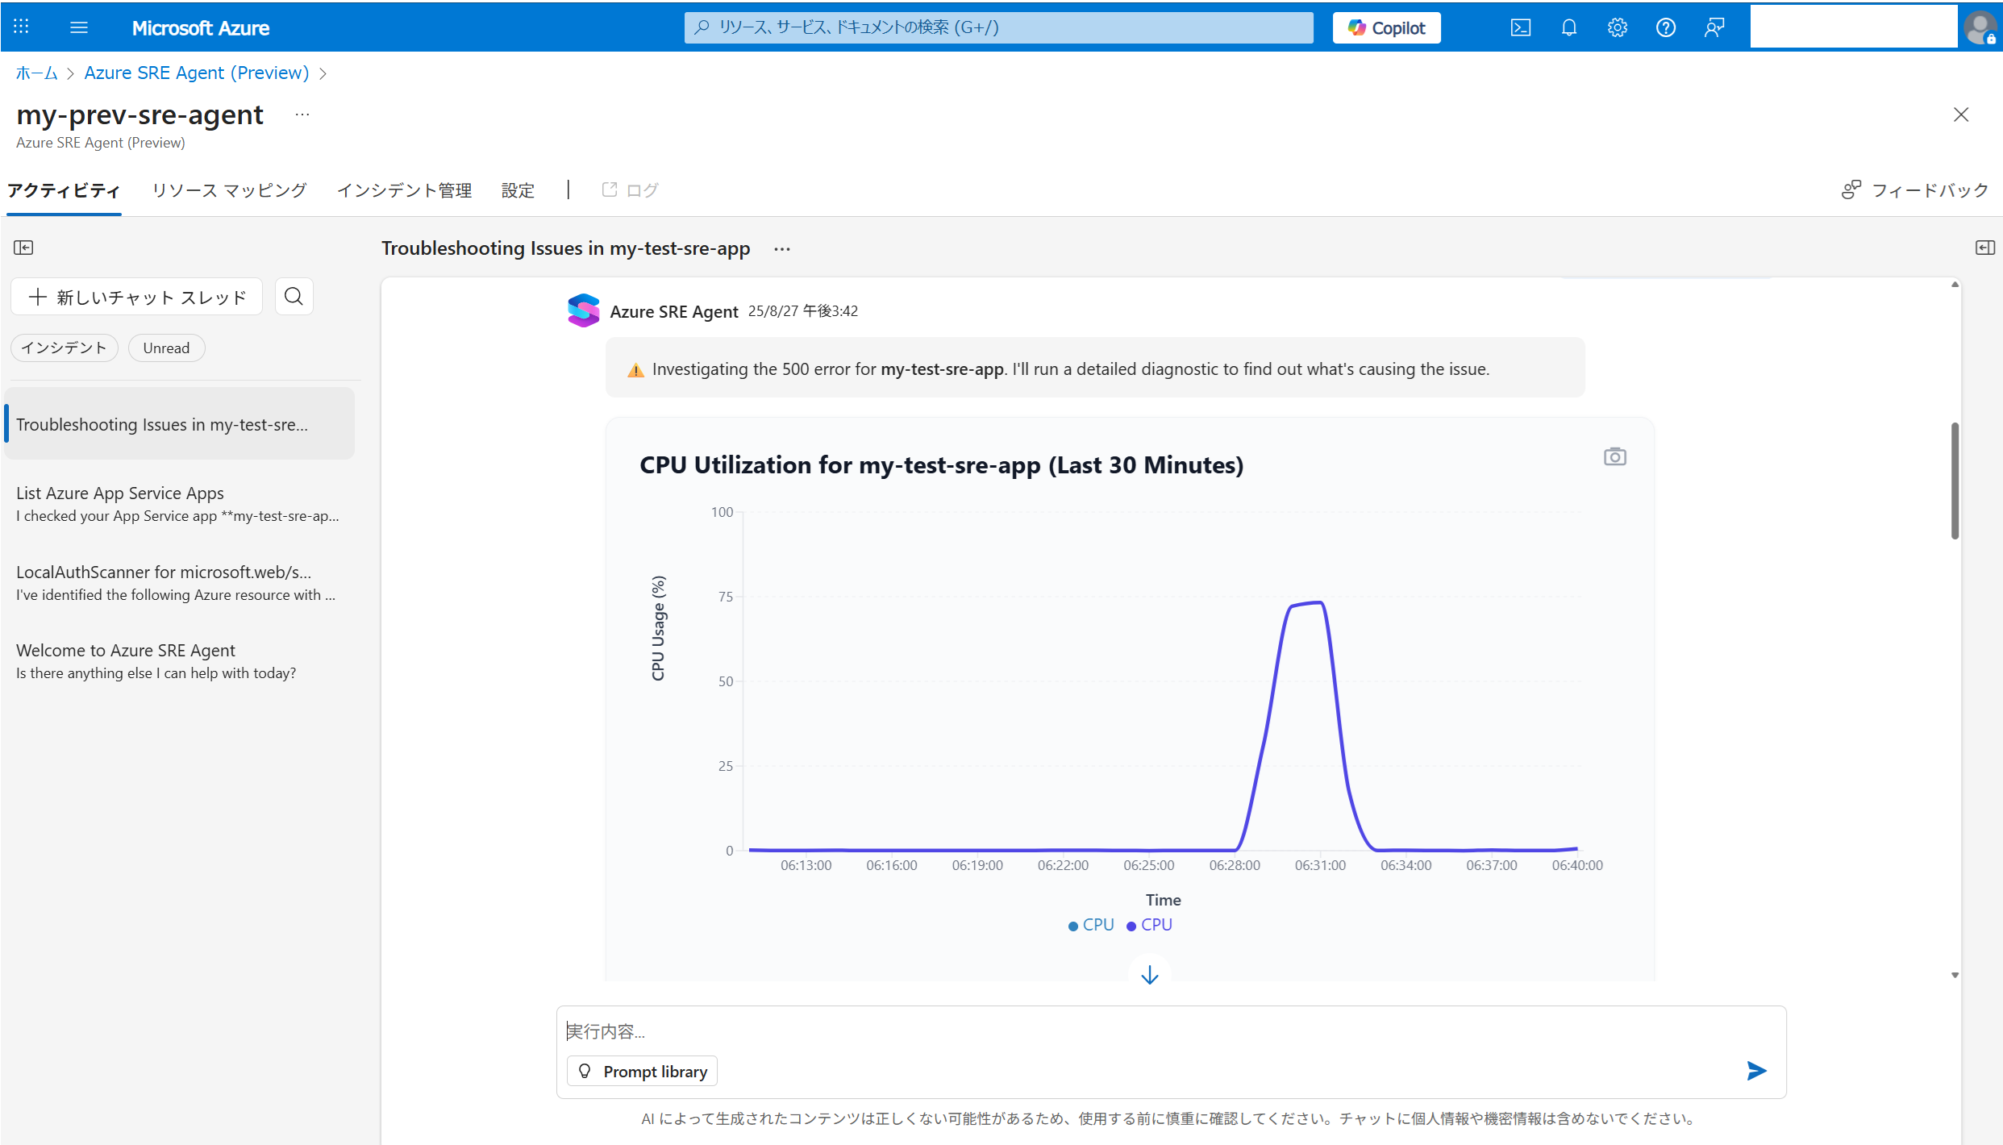2003x1145 pixels.
Task: Open the 設定 tab
Action: [518, 190]
